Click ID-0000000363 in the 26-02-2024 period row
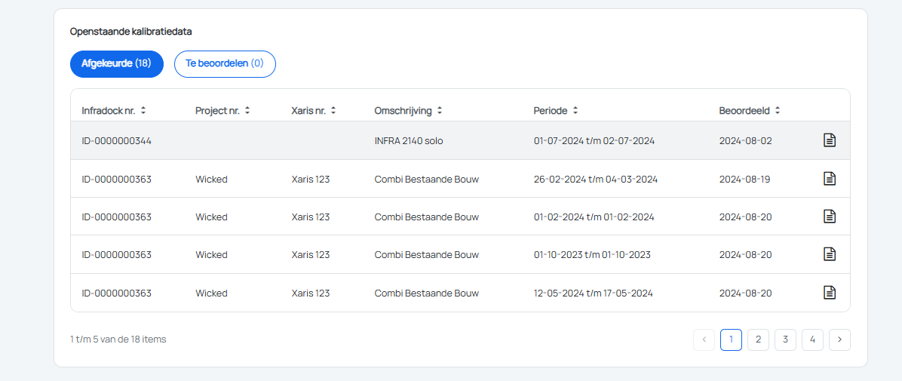The height and width of the screenshot is (381, 902). 116,179
